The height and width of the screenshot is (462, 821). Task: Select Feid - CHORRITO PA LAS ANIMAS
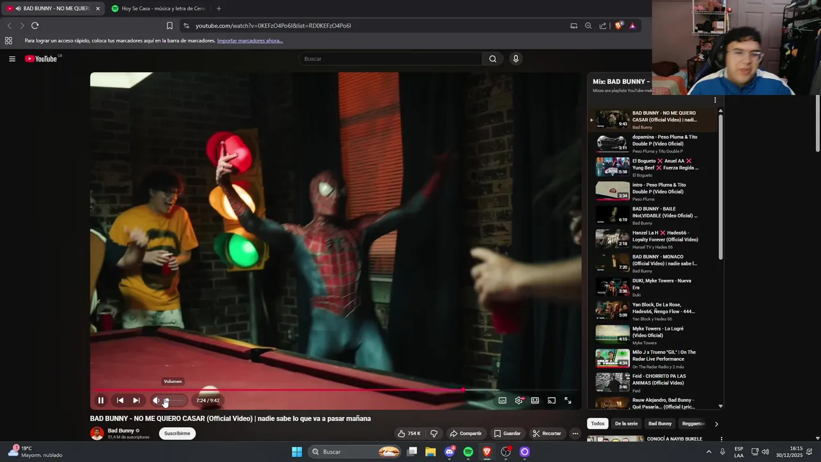(x=654, y=382)
